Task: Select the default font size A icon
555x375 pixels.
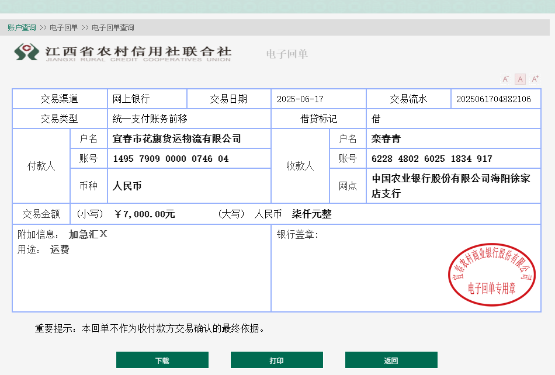Action: click(520, 79)
